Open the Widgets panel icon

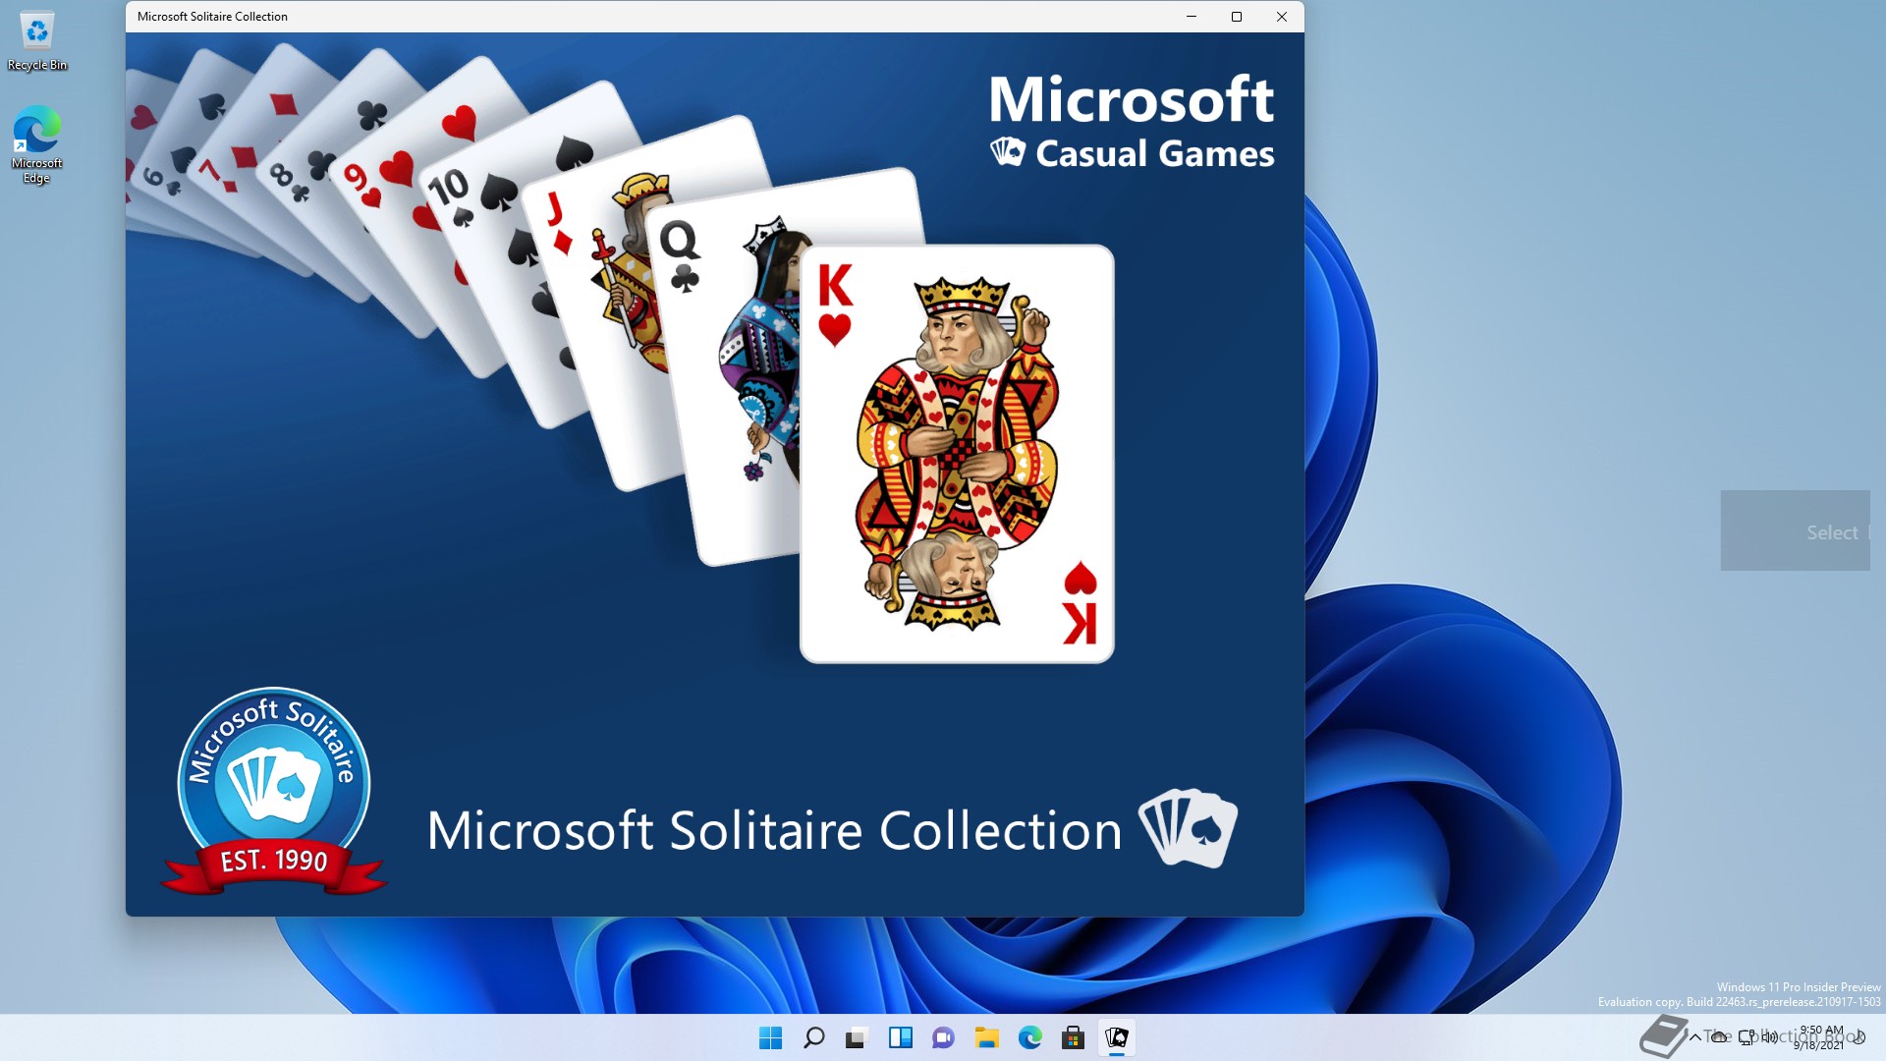[900, 1037]
